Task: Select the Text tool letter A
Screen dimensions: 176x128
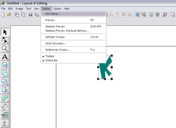Action: (x=5, y=57)
